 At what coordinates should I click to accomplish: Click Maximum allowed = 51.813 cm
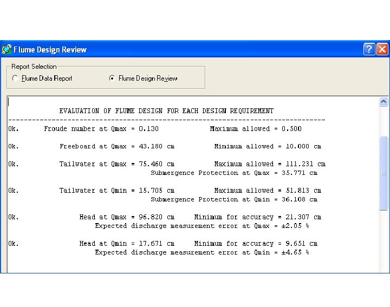tap(268, 191)
